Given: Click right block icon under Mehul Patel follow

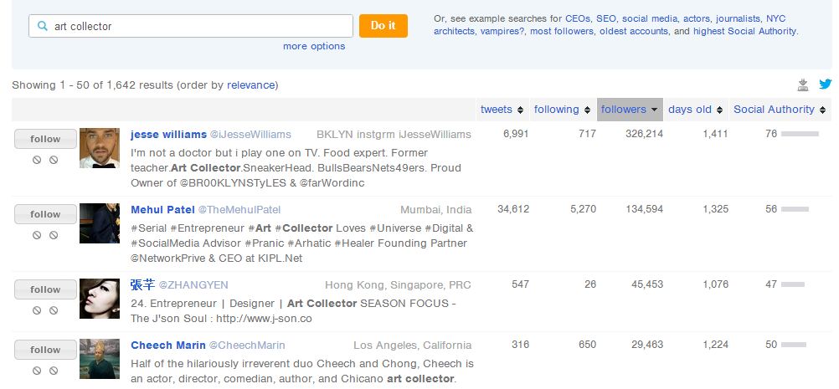Looking at the screenshot, I should pyautogui.click(x=54, y=235).
